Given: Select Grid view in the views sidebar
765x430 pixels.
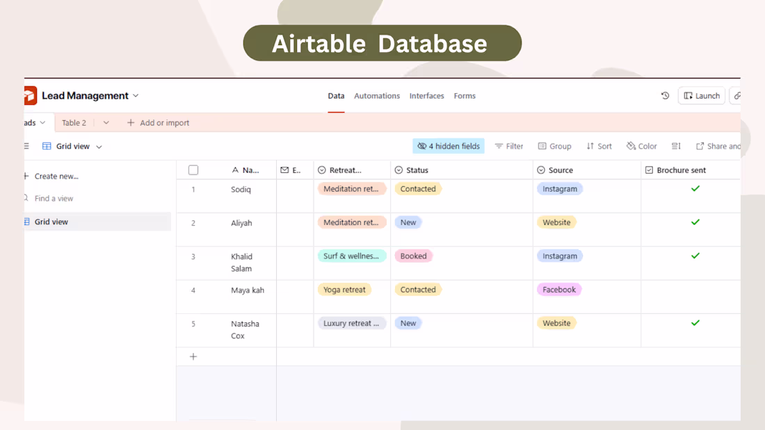Looking at the screenshot, I should coord(97,222).
